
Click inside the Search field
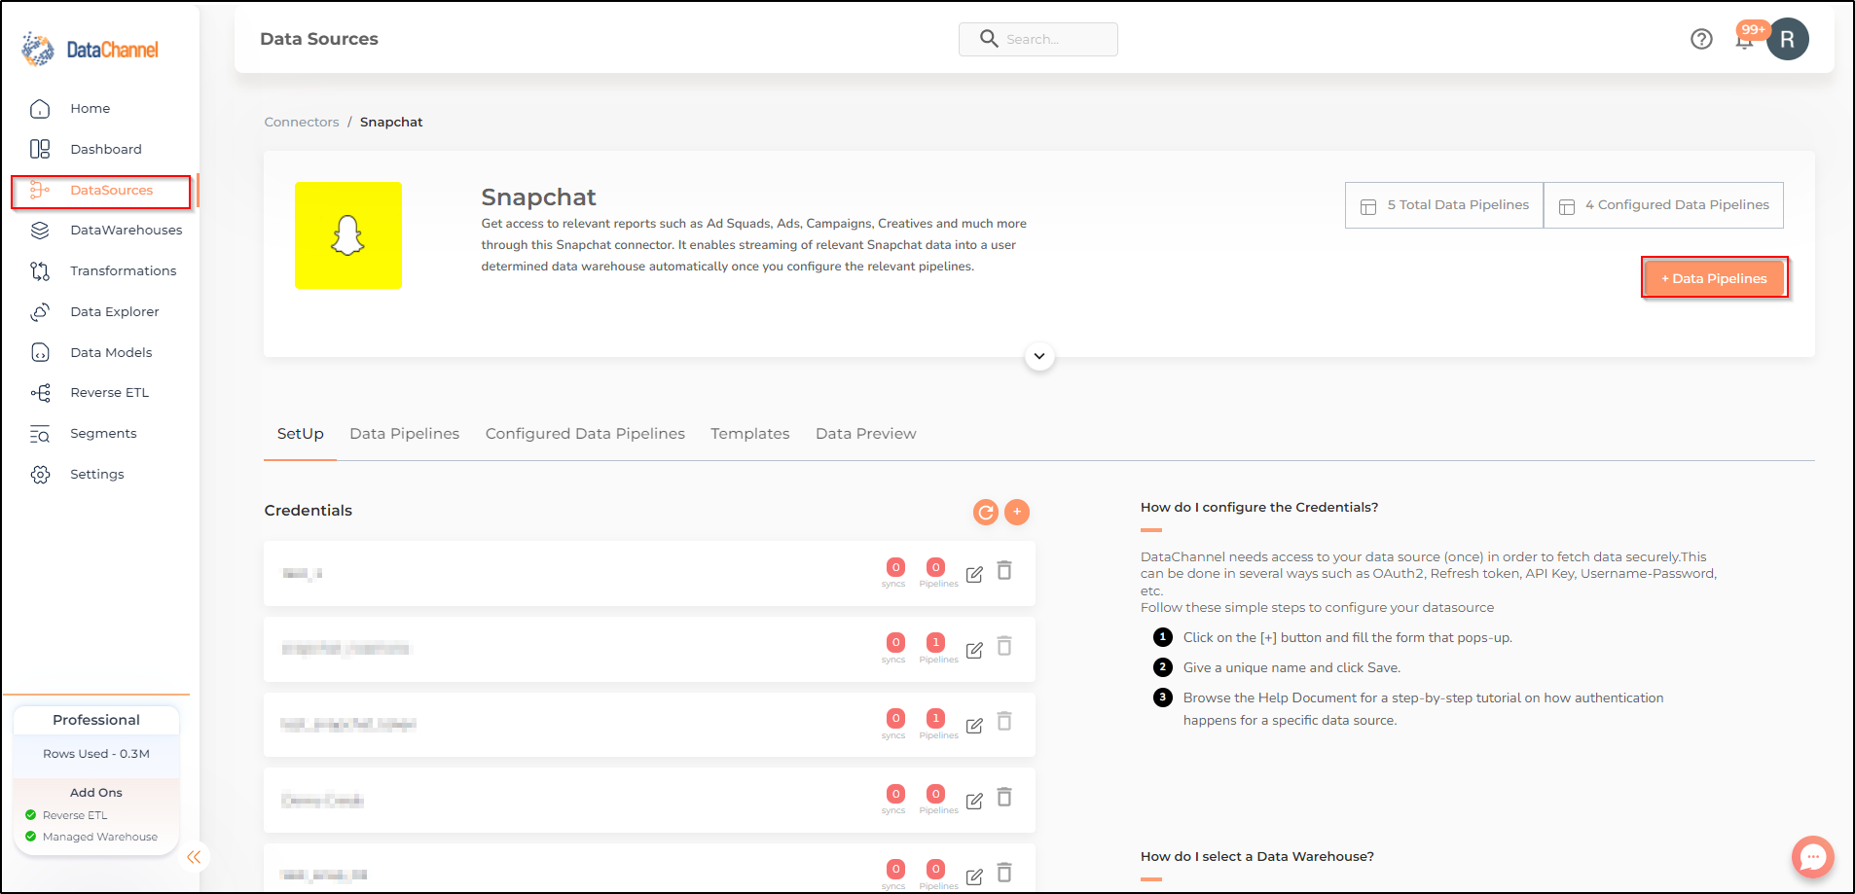coord(1038,39)
